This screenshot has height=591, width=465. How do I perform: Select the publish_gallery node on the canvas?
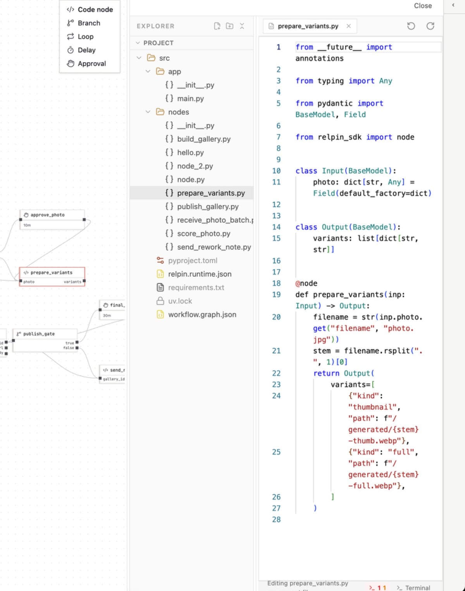click(x=45, y=341)
